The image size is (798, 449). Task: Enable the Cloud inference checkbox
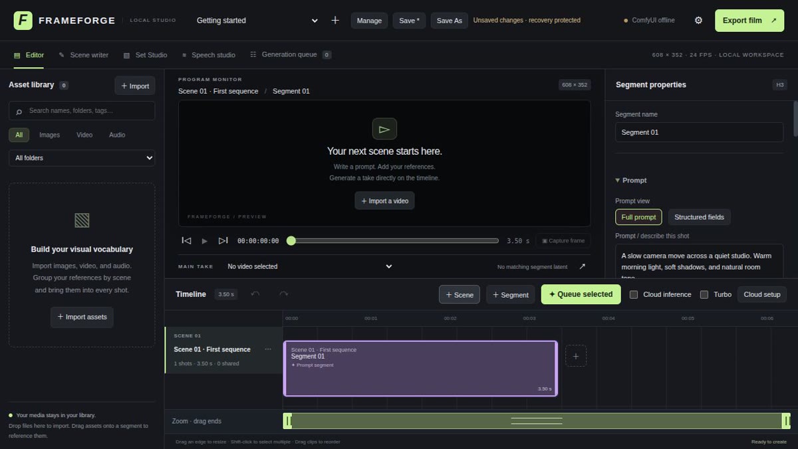634,294
